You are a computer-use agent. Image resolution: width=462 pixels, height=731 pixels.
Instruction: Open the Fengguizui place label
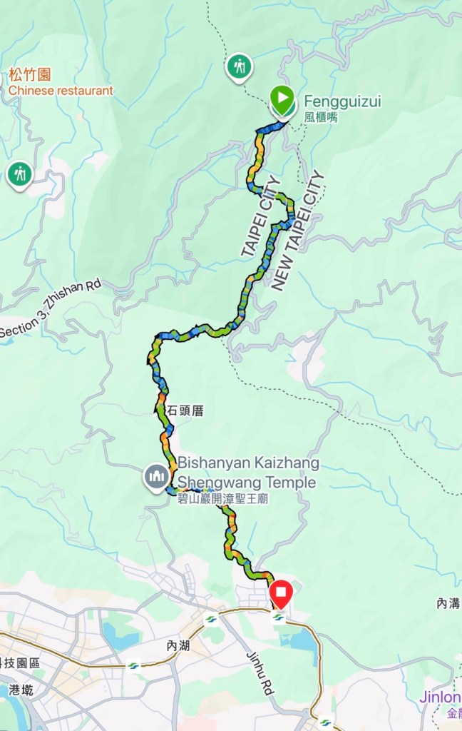(x=342, y=108)
